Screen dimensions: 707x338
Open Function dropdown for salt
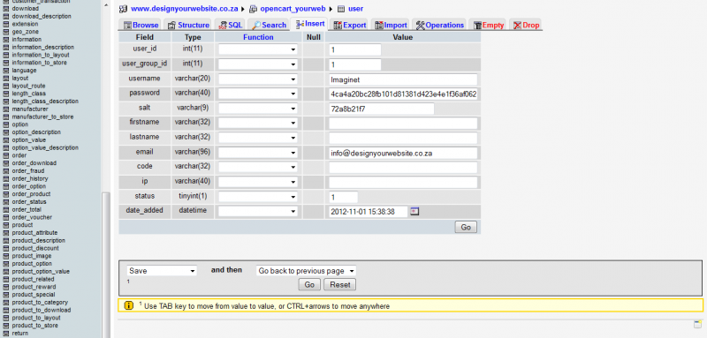coord(258,109)
